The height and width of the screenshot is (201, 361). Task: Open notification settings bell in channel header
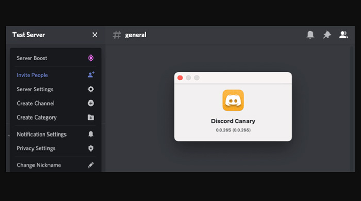click(x=310, y=35)
